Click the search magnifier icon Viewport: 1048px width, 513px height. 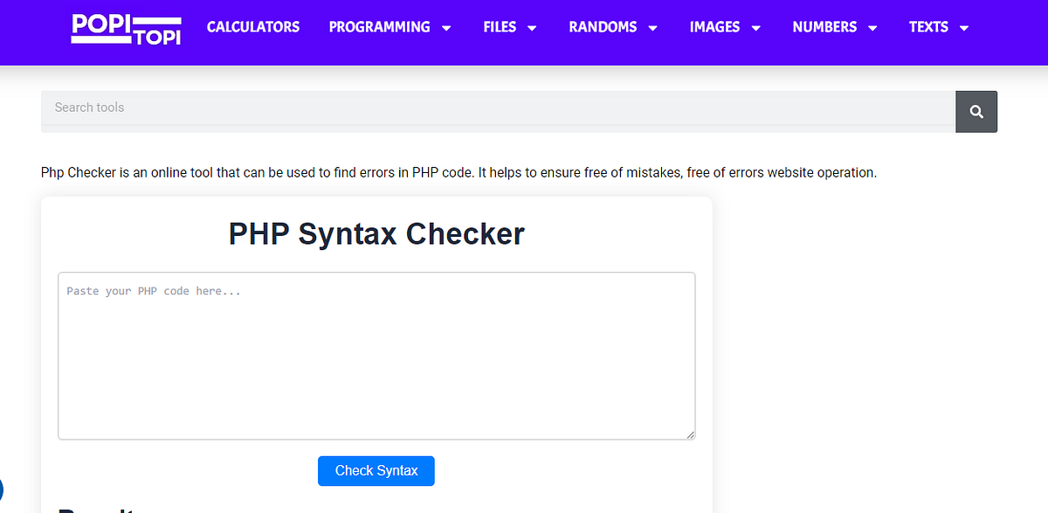tap(976, 111)
